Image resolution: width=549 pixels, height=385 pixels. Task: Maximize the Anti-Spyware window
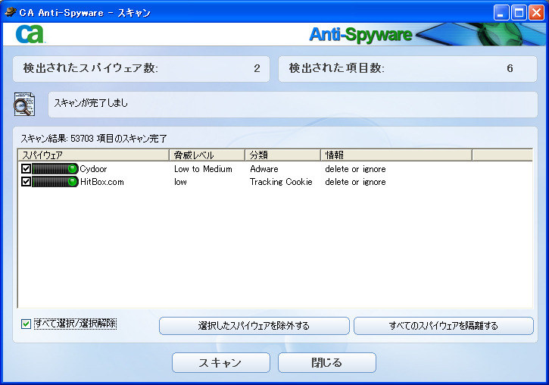pos(519,13)
